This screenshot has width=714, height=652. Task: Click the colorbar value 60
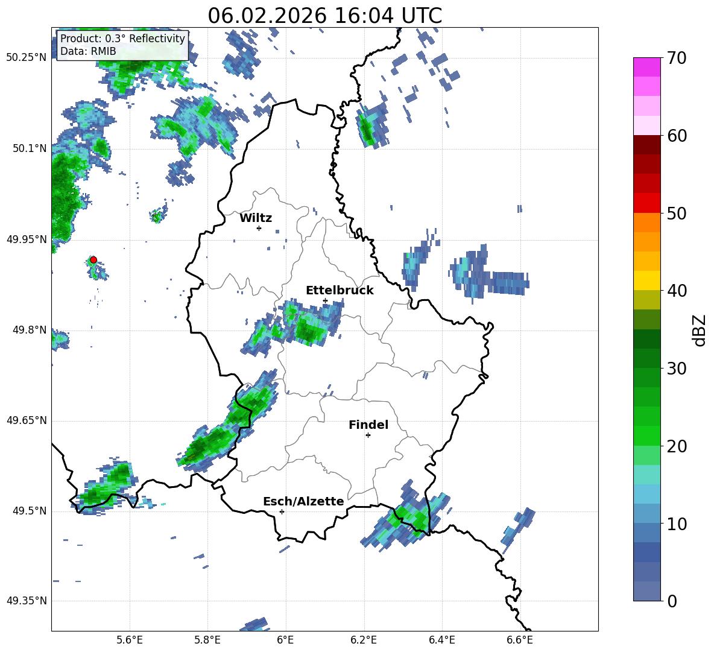pos(677,136)
